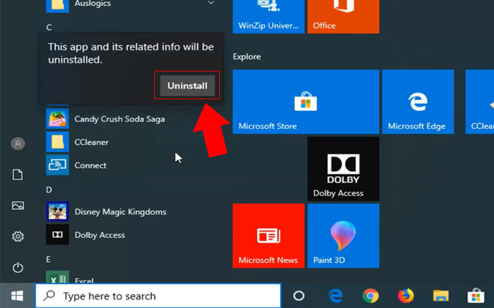Click the Windows Start button

[x=17, y=296]
